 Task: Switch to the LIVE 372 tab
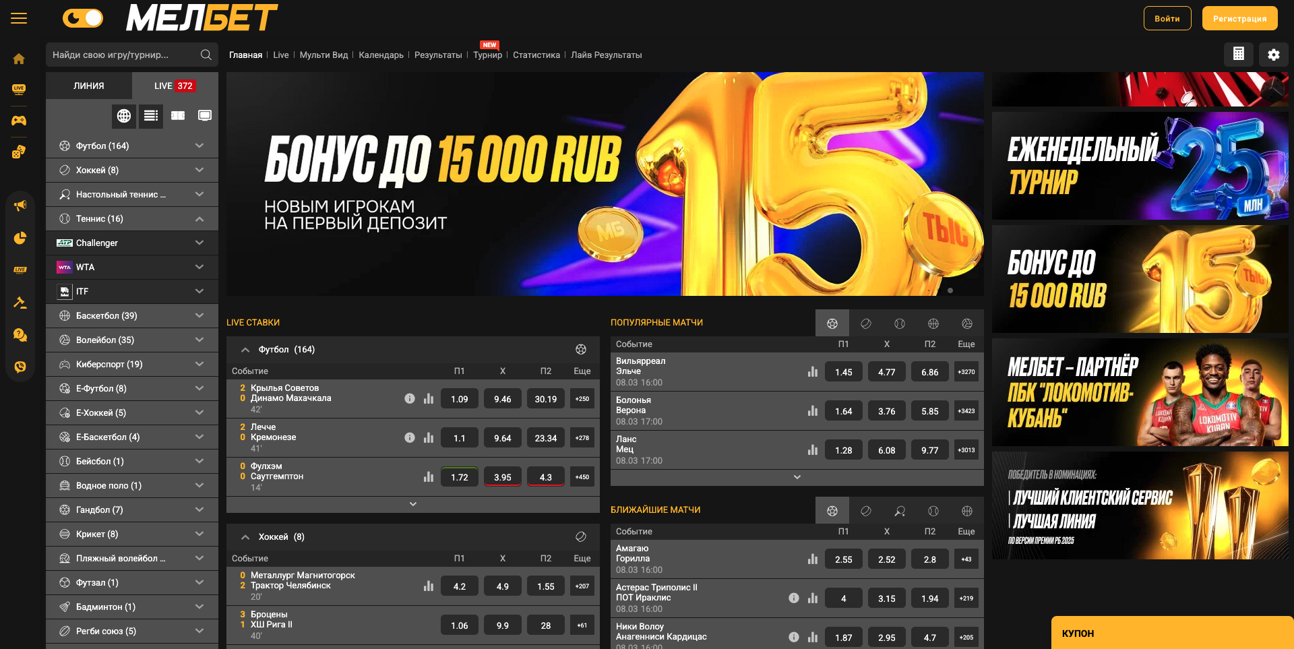(x=175, y=86)
